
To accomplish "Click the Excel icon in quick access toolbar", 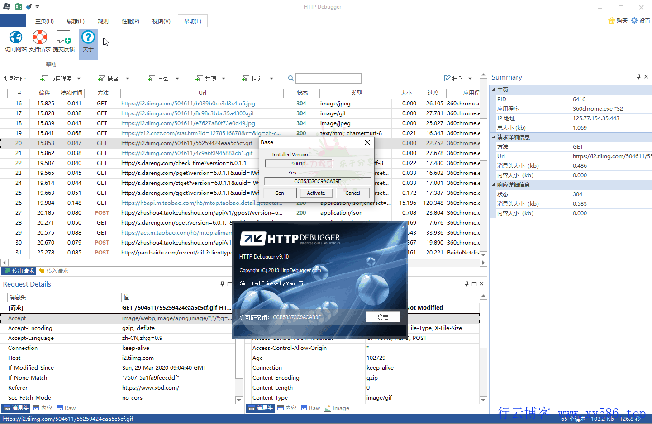I will [19, 6].
